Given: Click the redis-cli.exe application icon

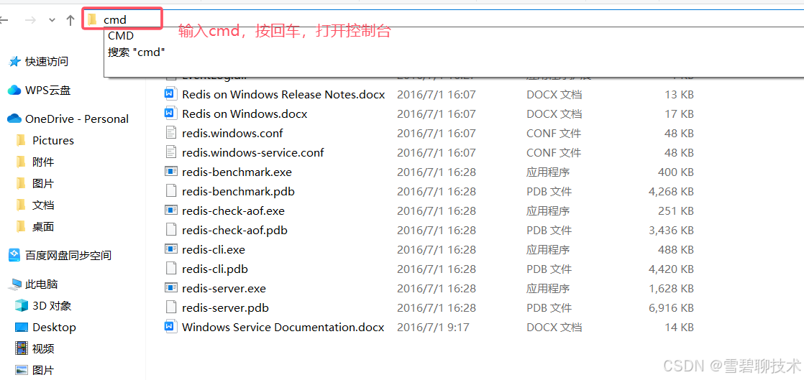Looking at the screenshot, I should click(x=170, y=249).
